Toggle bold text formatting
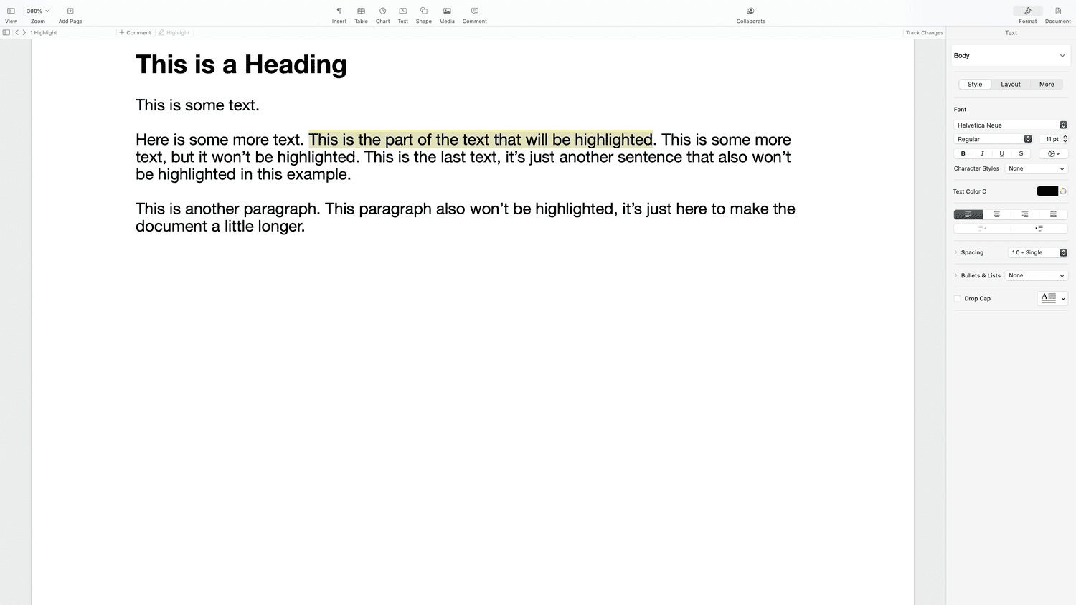This screenshot has width=1076, height=605. coord(963,153)
